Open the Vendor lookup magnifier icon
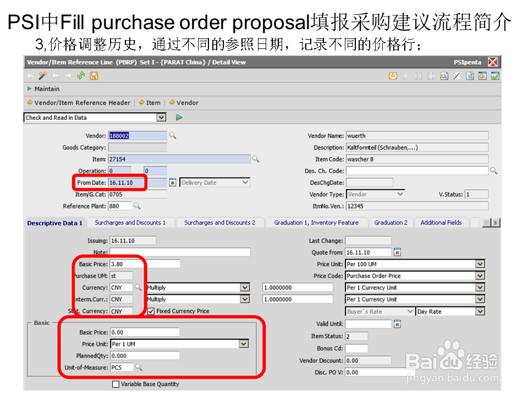The image size is (528, 396). click(173, 135)
